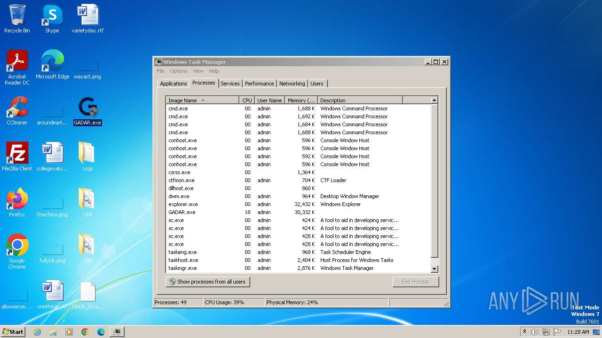
Task: Open the View menu
Action: 198,71
